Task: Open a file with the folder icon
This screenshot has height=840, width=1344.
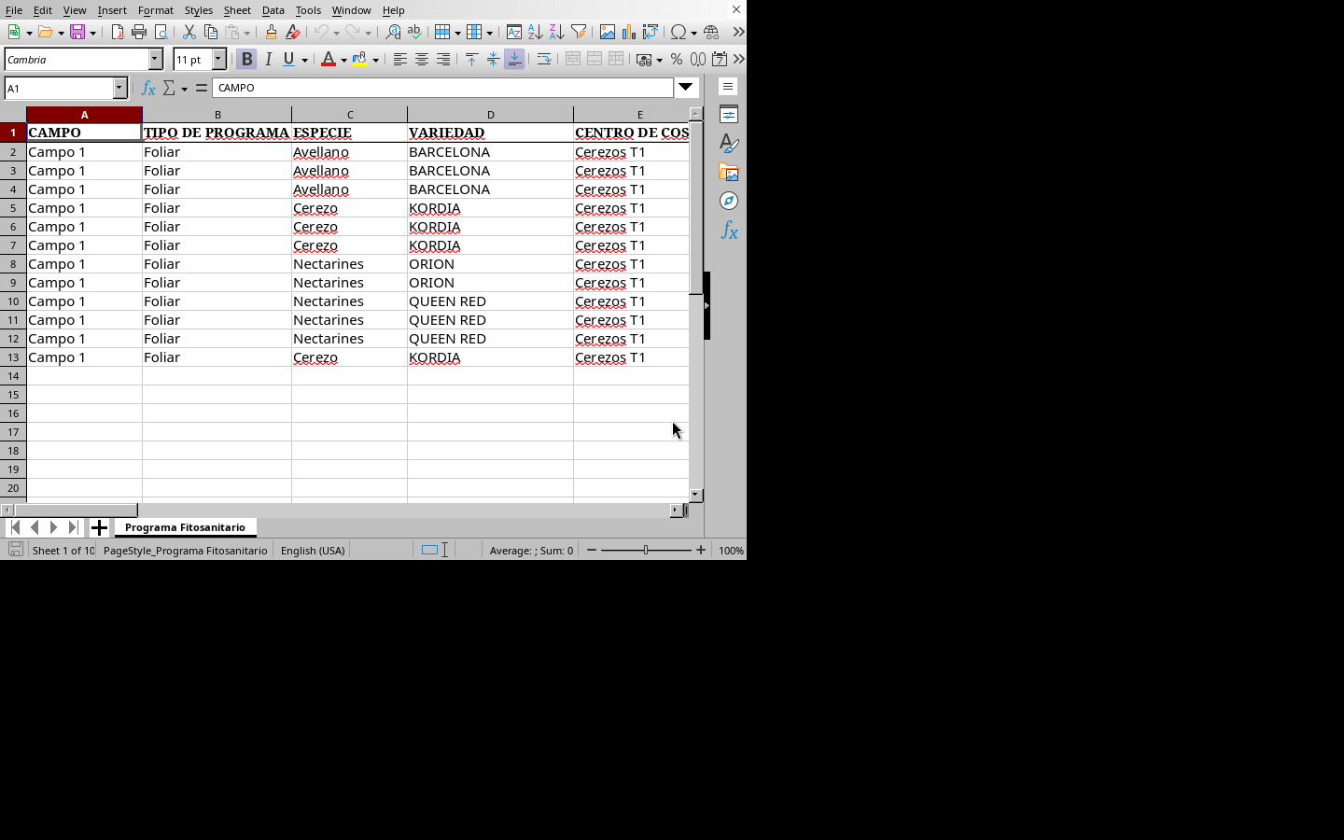Action: (x=46, y=32)
